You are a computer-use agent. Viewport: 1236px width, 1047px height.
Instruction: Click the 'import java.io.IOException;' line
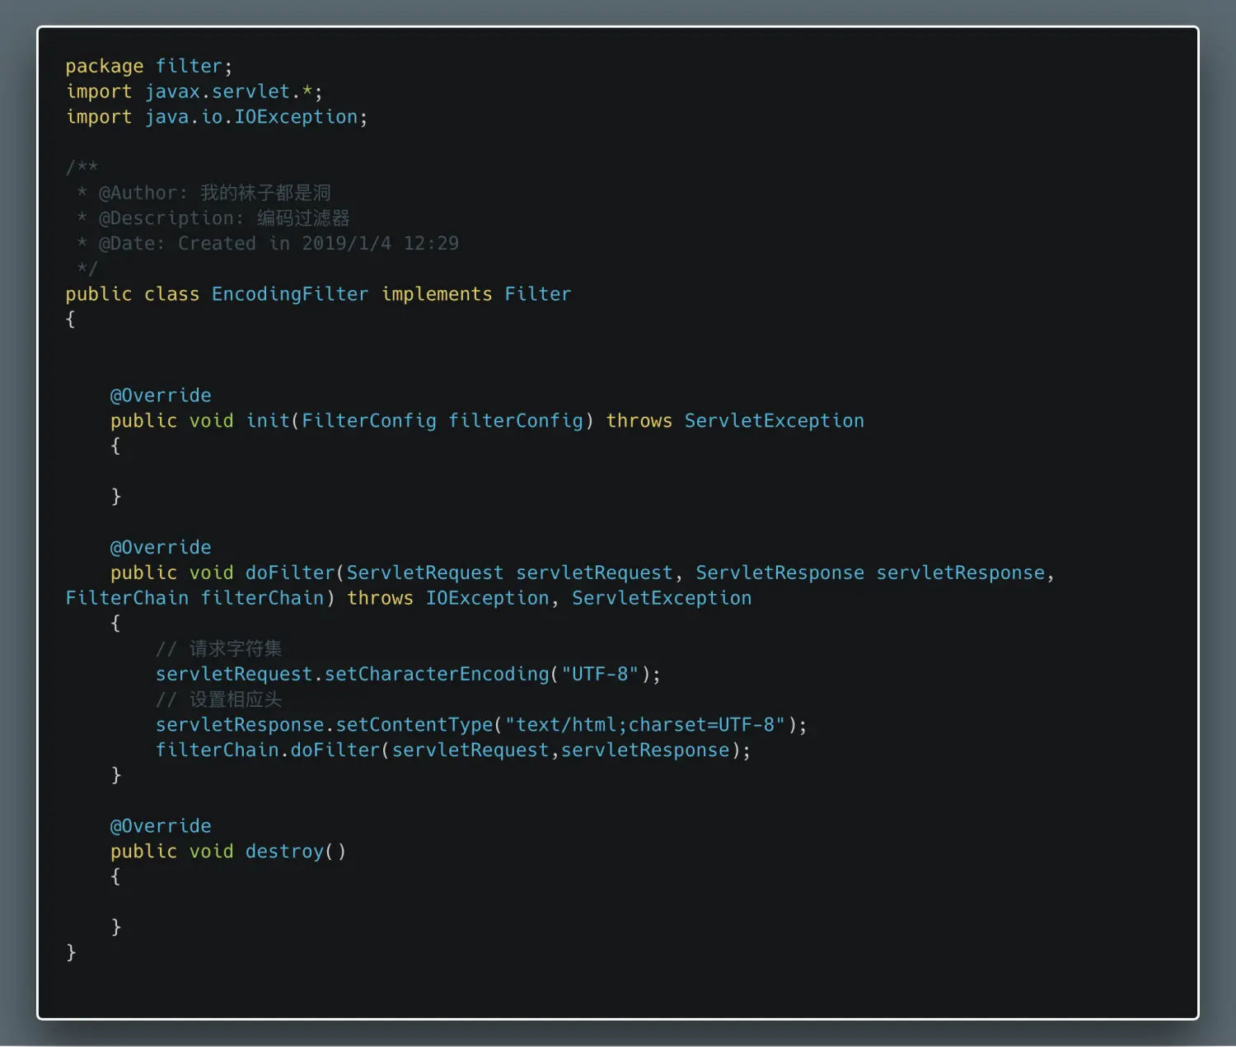217,117
